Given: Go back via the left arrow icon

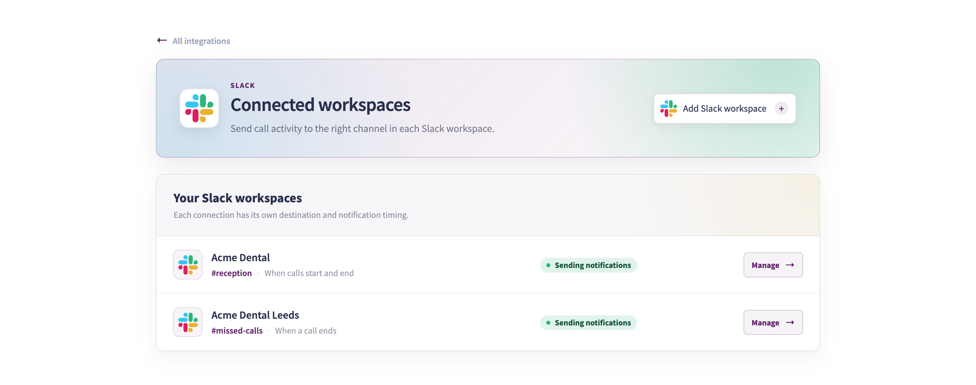Looking at the screenshot, I should tap(162, 41).
